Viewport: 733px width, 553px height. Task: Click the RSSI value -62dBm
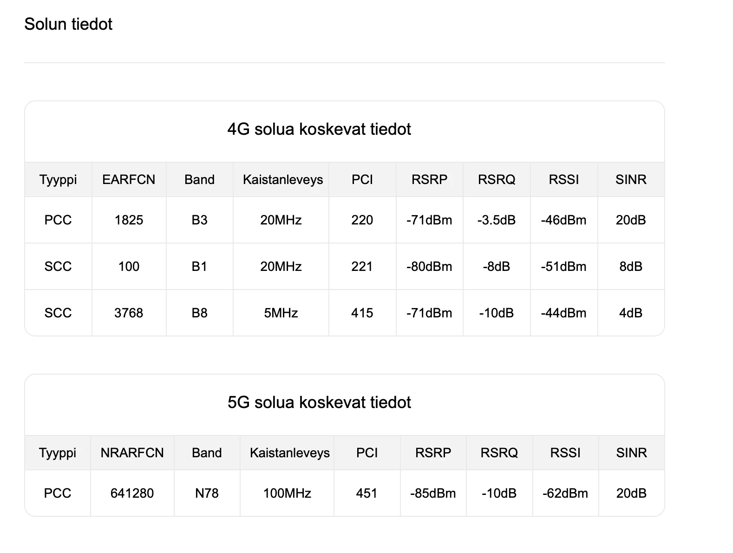[x=565, y=493]
